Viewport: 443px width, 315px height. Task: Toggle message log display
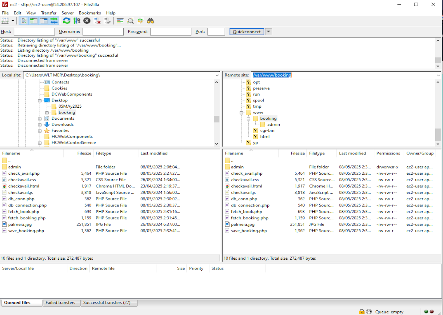click(x=24, y=21)
